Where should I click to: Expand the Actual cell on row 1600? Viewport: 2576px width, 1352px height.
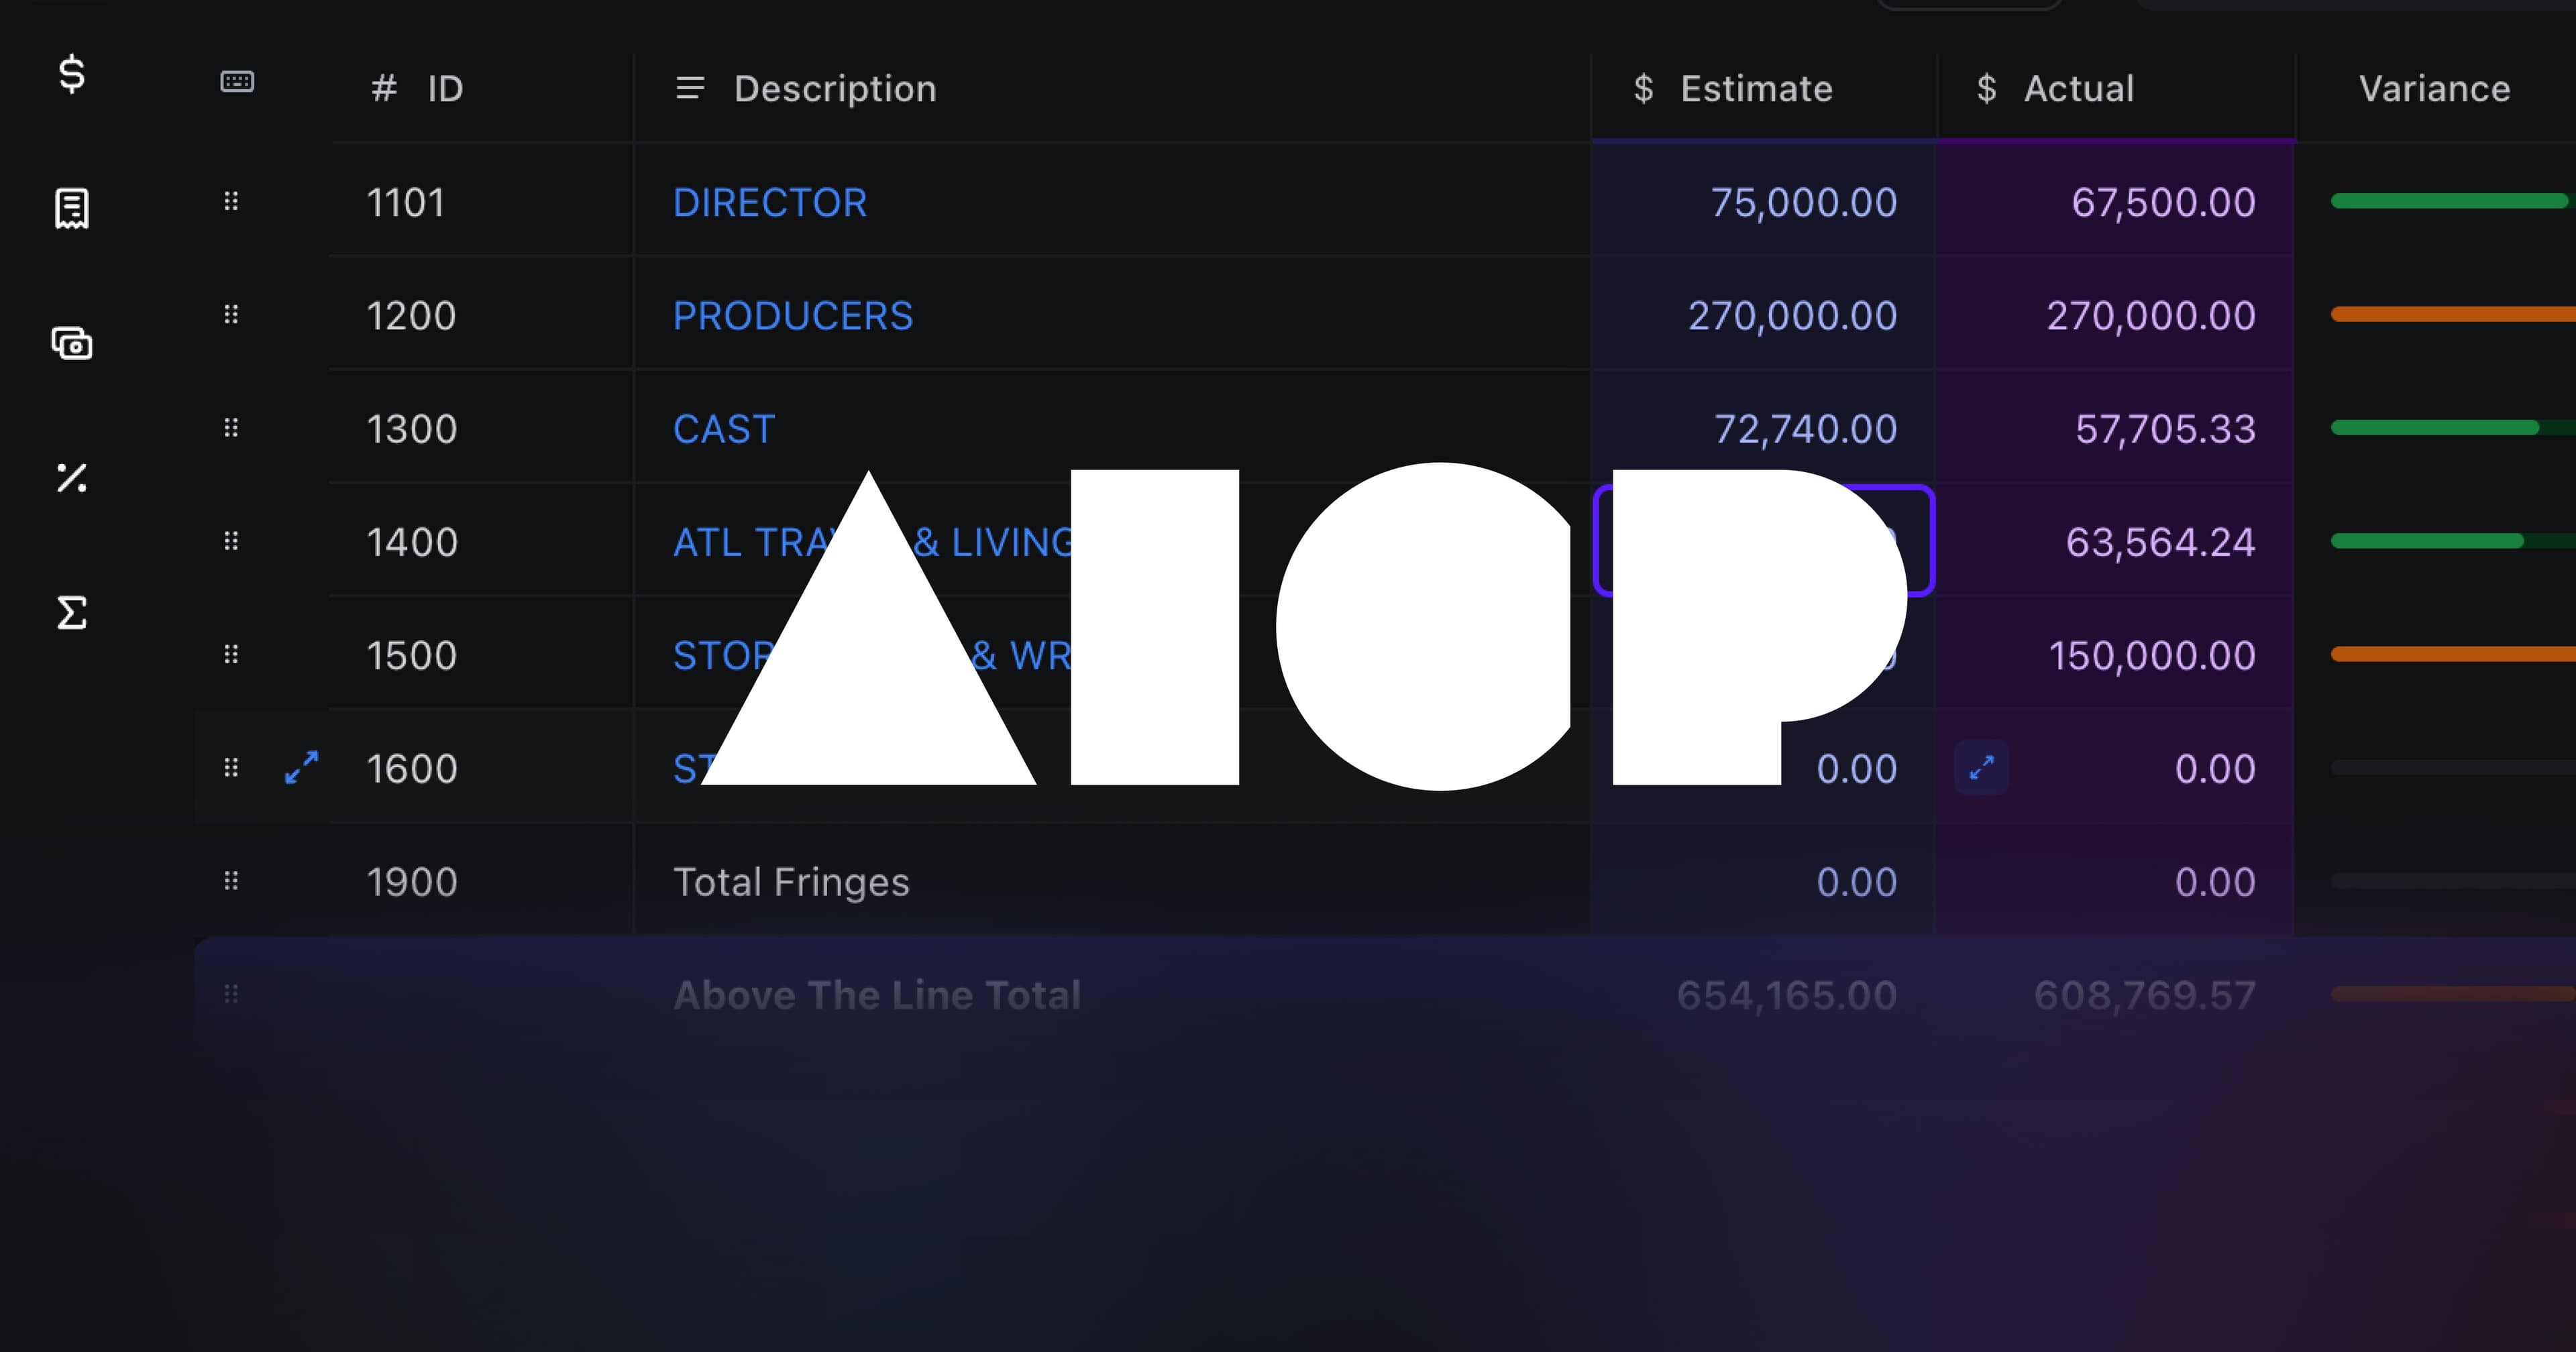1981,767
